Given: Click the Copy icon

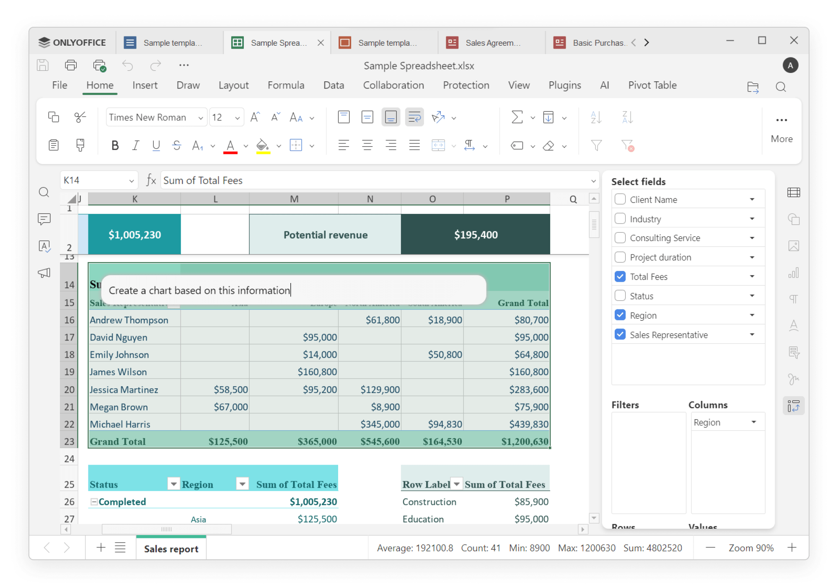Looking at the screenshot, I should pyautogui.click(x=54, y=117).
